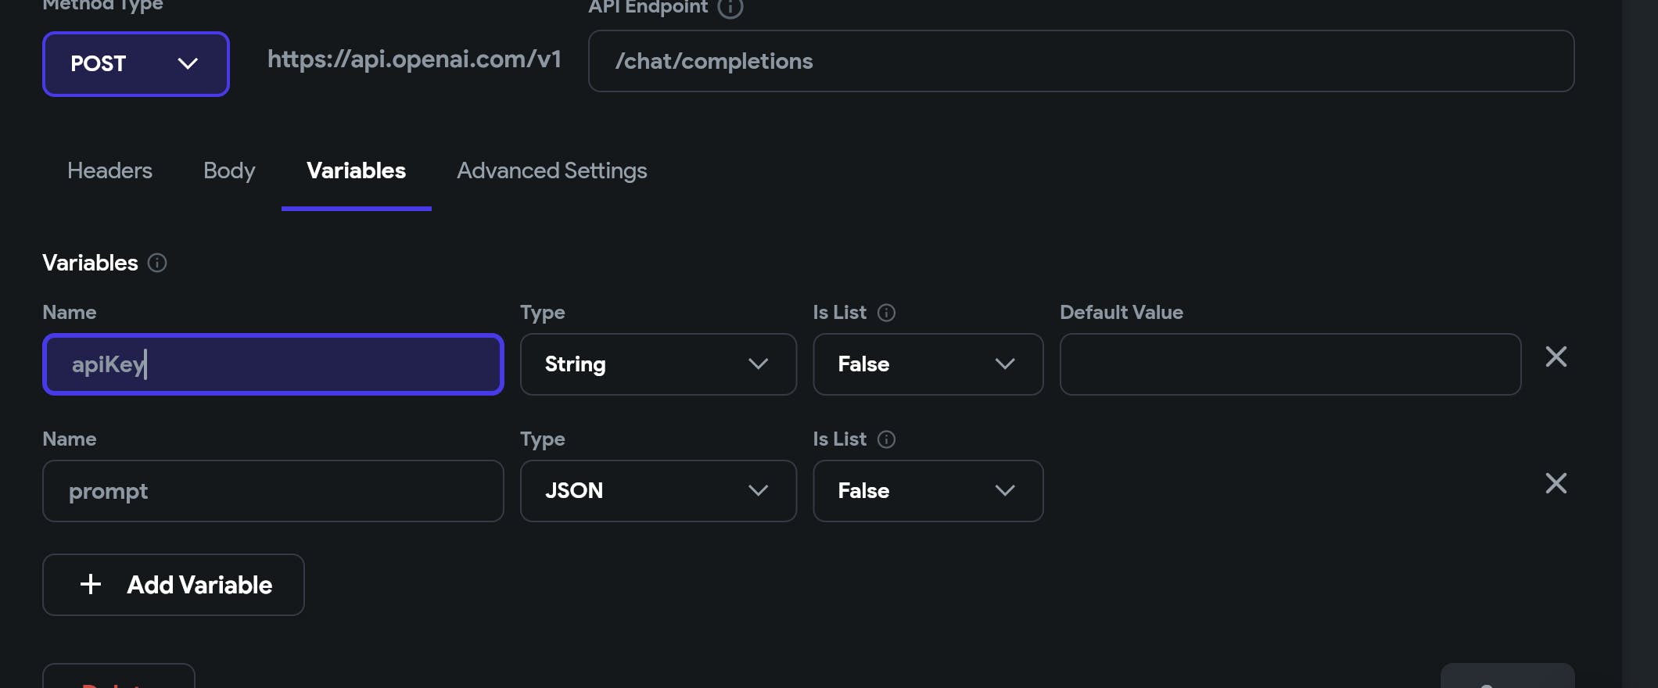Open the POST method type dropdown
This screenshot has height=688, width=1658.
[x=135, y=64]
